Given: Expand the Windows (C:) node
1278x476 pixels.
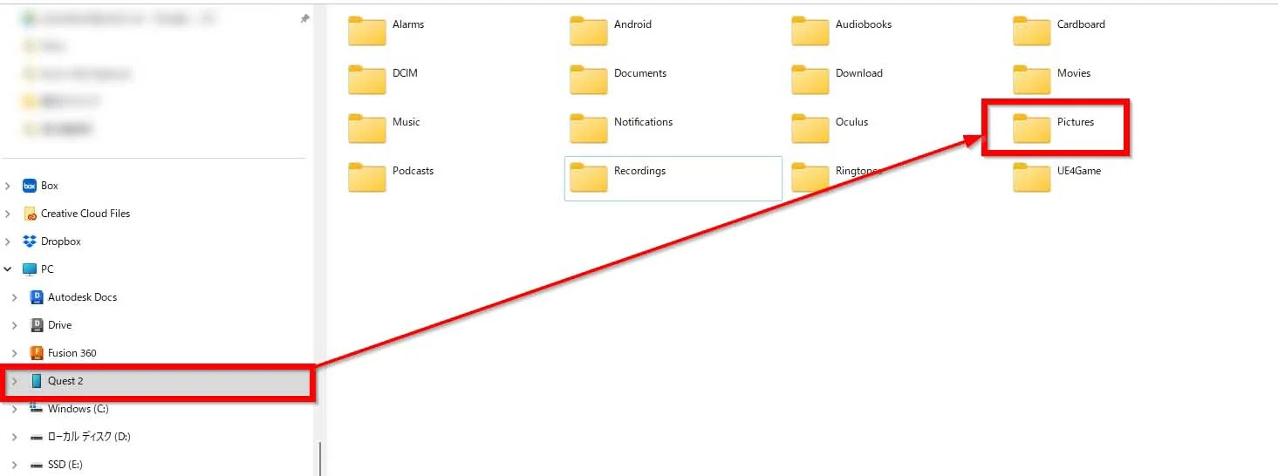Looking at the screenshot, I should coord(15,409).
